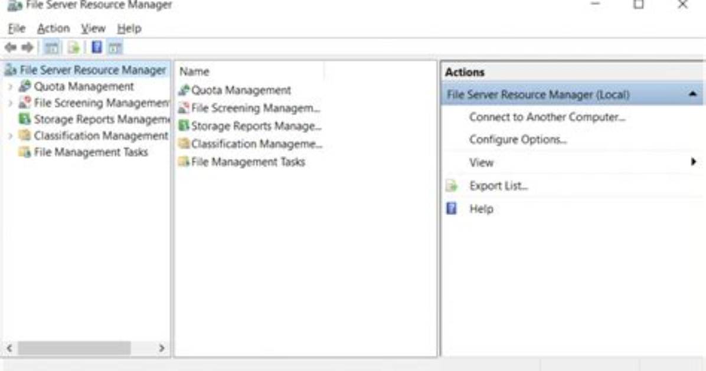The image size is (706, 371).
Task: Click the root File Server Resource Manager tree icon
Action: (11, 70)
